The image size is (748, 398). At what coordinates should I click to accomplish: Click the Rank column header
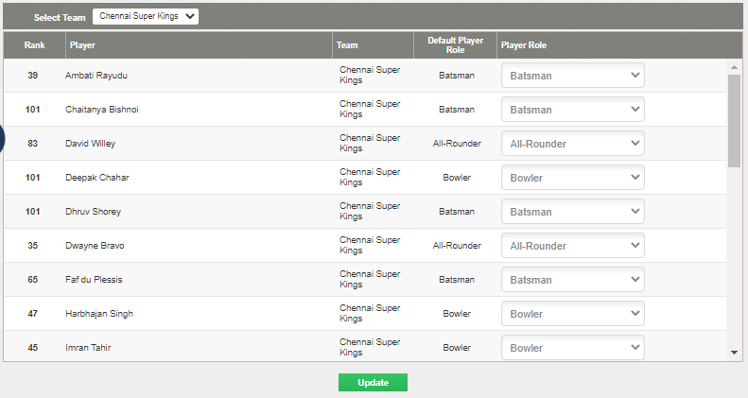(35, 45)
